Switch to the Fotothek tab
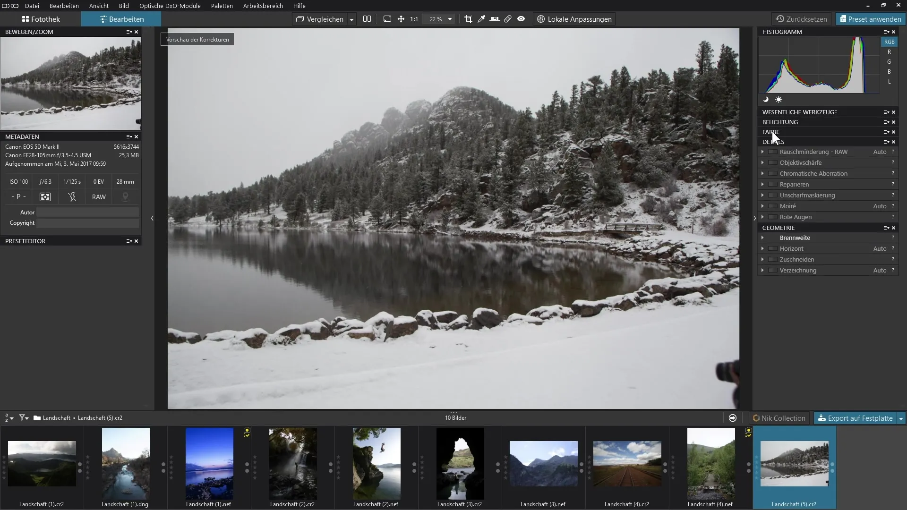The width and height of the screenshot is (907, 510). click(x=41, y=19)
